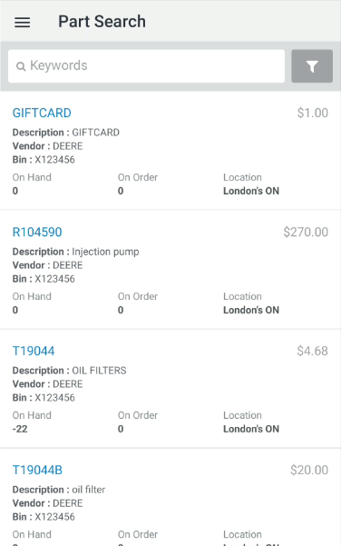The height and width of the screenshot is (546, 341).
Task: Open part T19044B details
Action: [37, 470]
